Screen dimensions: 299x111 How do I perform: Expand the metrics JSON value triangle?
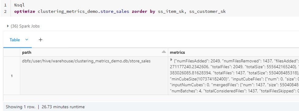tap(171, 60)
